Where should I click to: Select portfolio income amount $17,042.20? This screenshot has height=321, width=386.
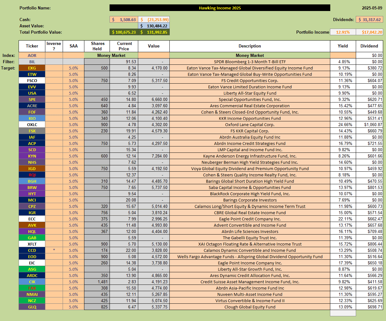click(x=369, y=32)
